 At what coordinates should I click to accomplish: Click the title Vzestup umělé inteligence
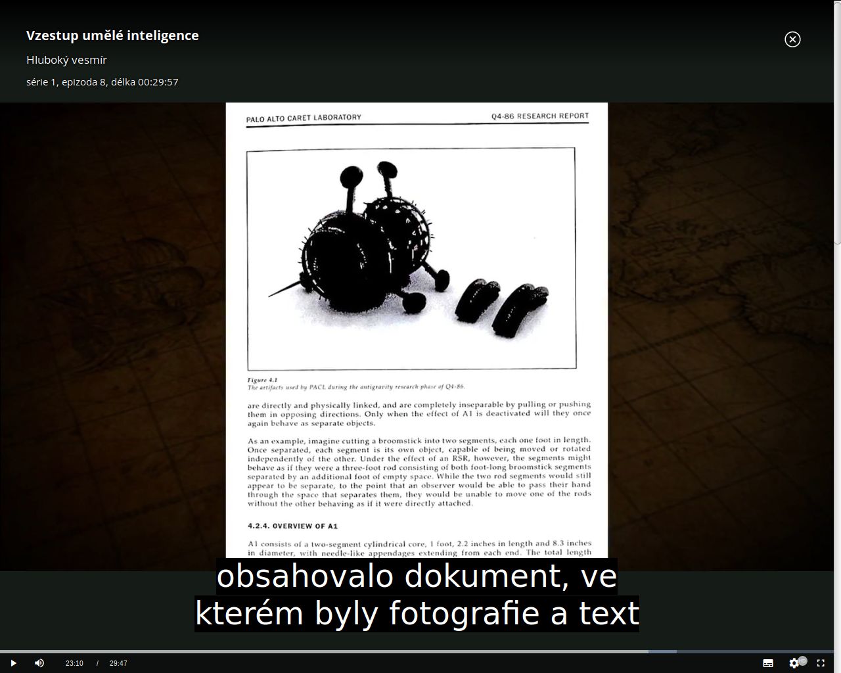pyautogui.click(x=112, y=35)
